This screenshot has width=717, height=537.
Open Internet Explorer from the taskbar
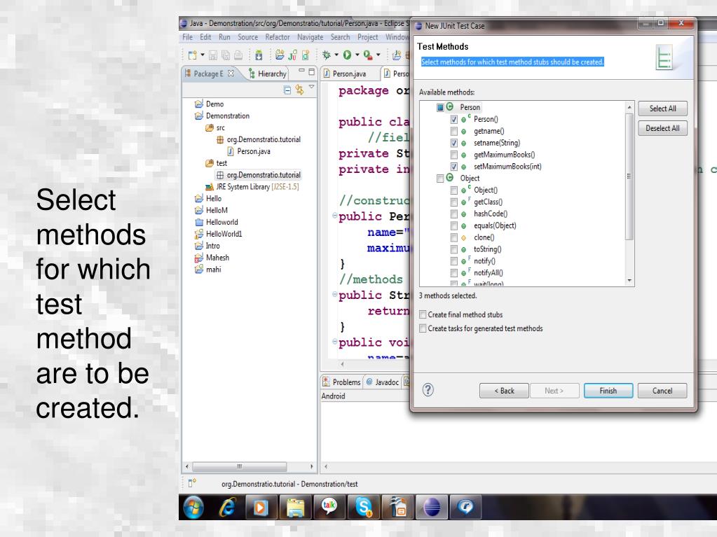[227, 507]
